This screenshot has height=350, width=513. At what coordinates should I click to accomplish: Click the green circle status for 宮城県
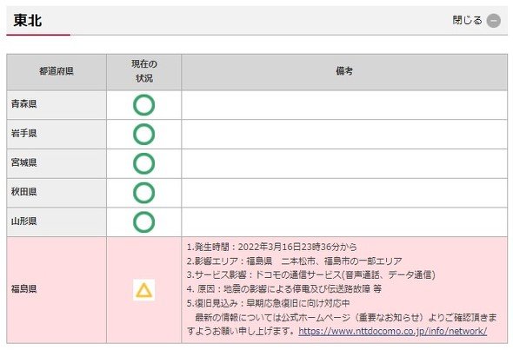pyautogui.click(x=143, y=163)
